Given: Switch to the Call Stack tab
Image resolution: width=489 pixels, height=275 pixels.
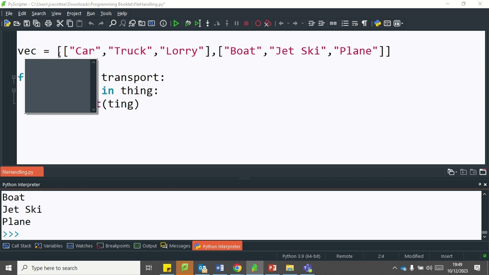Looking at the screenshot, I should 17,246.
